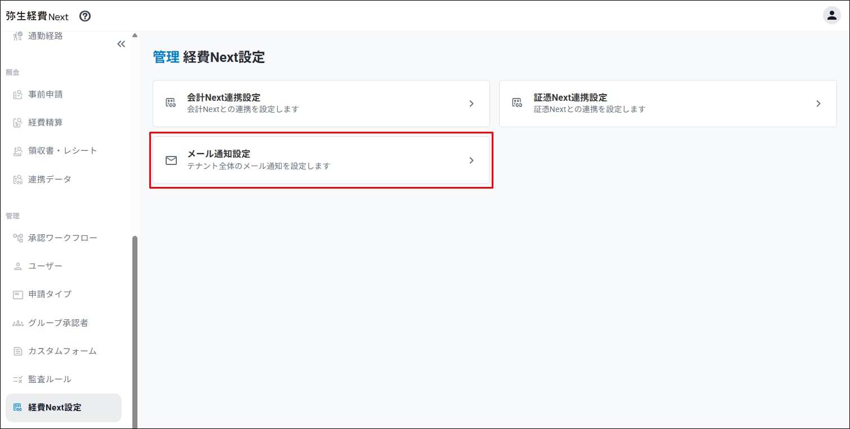Open the user account profile icon
This screenshot has width=850, height=429.
(x=831, y=16)
